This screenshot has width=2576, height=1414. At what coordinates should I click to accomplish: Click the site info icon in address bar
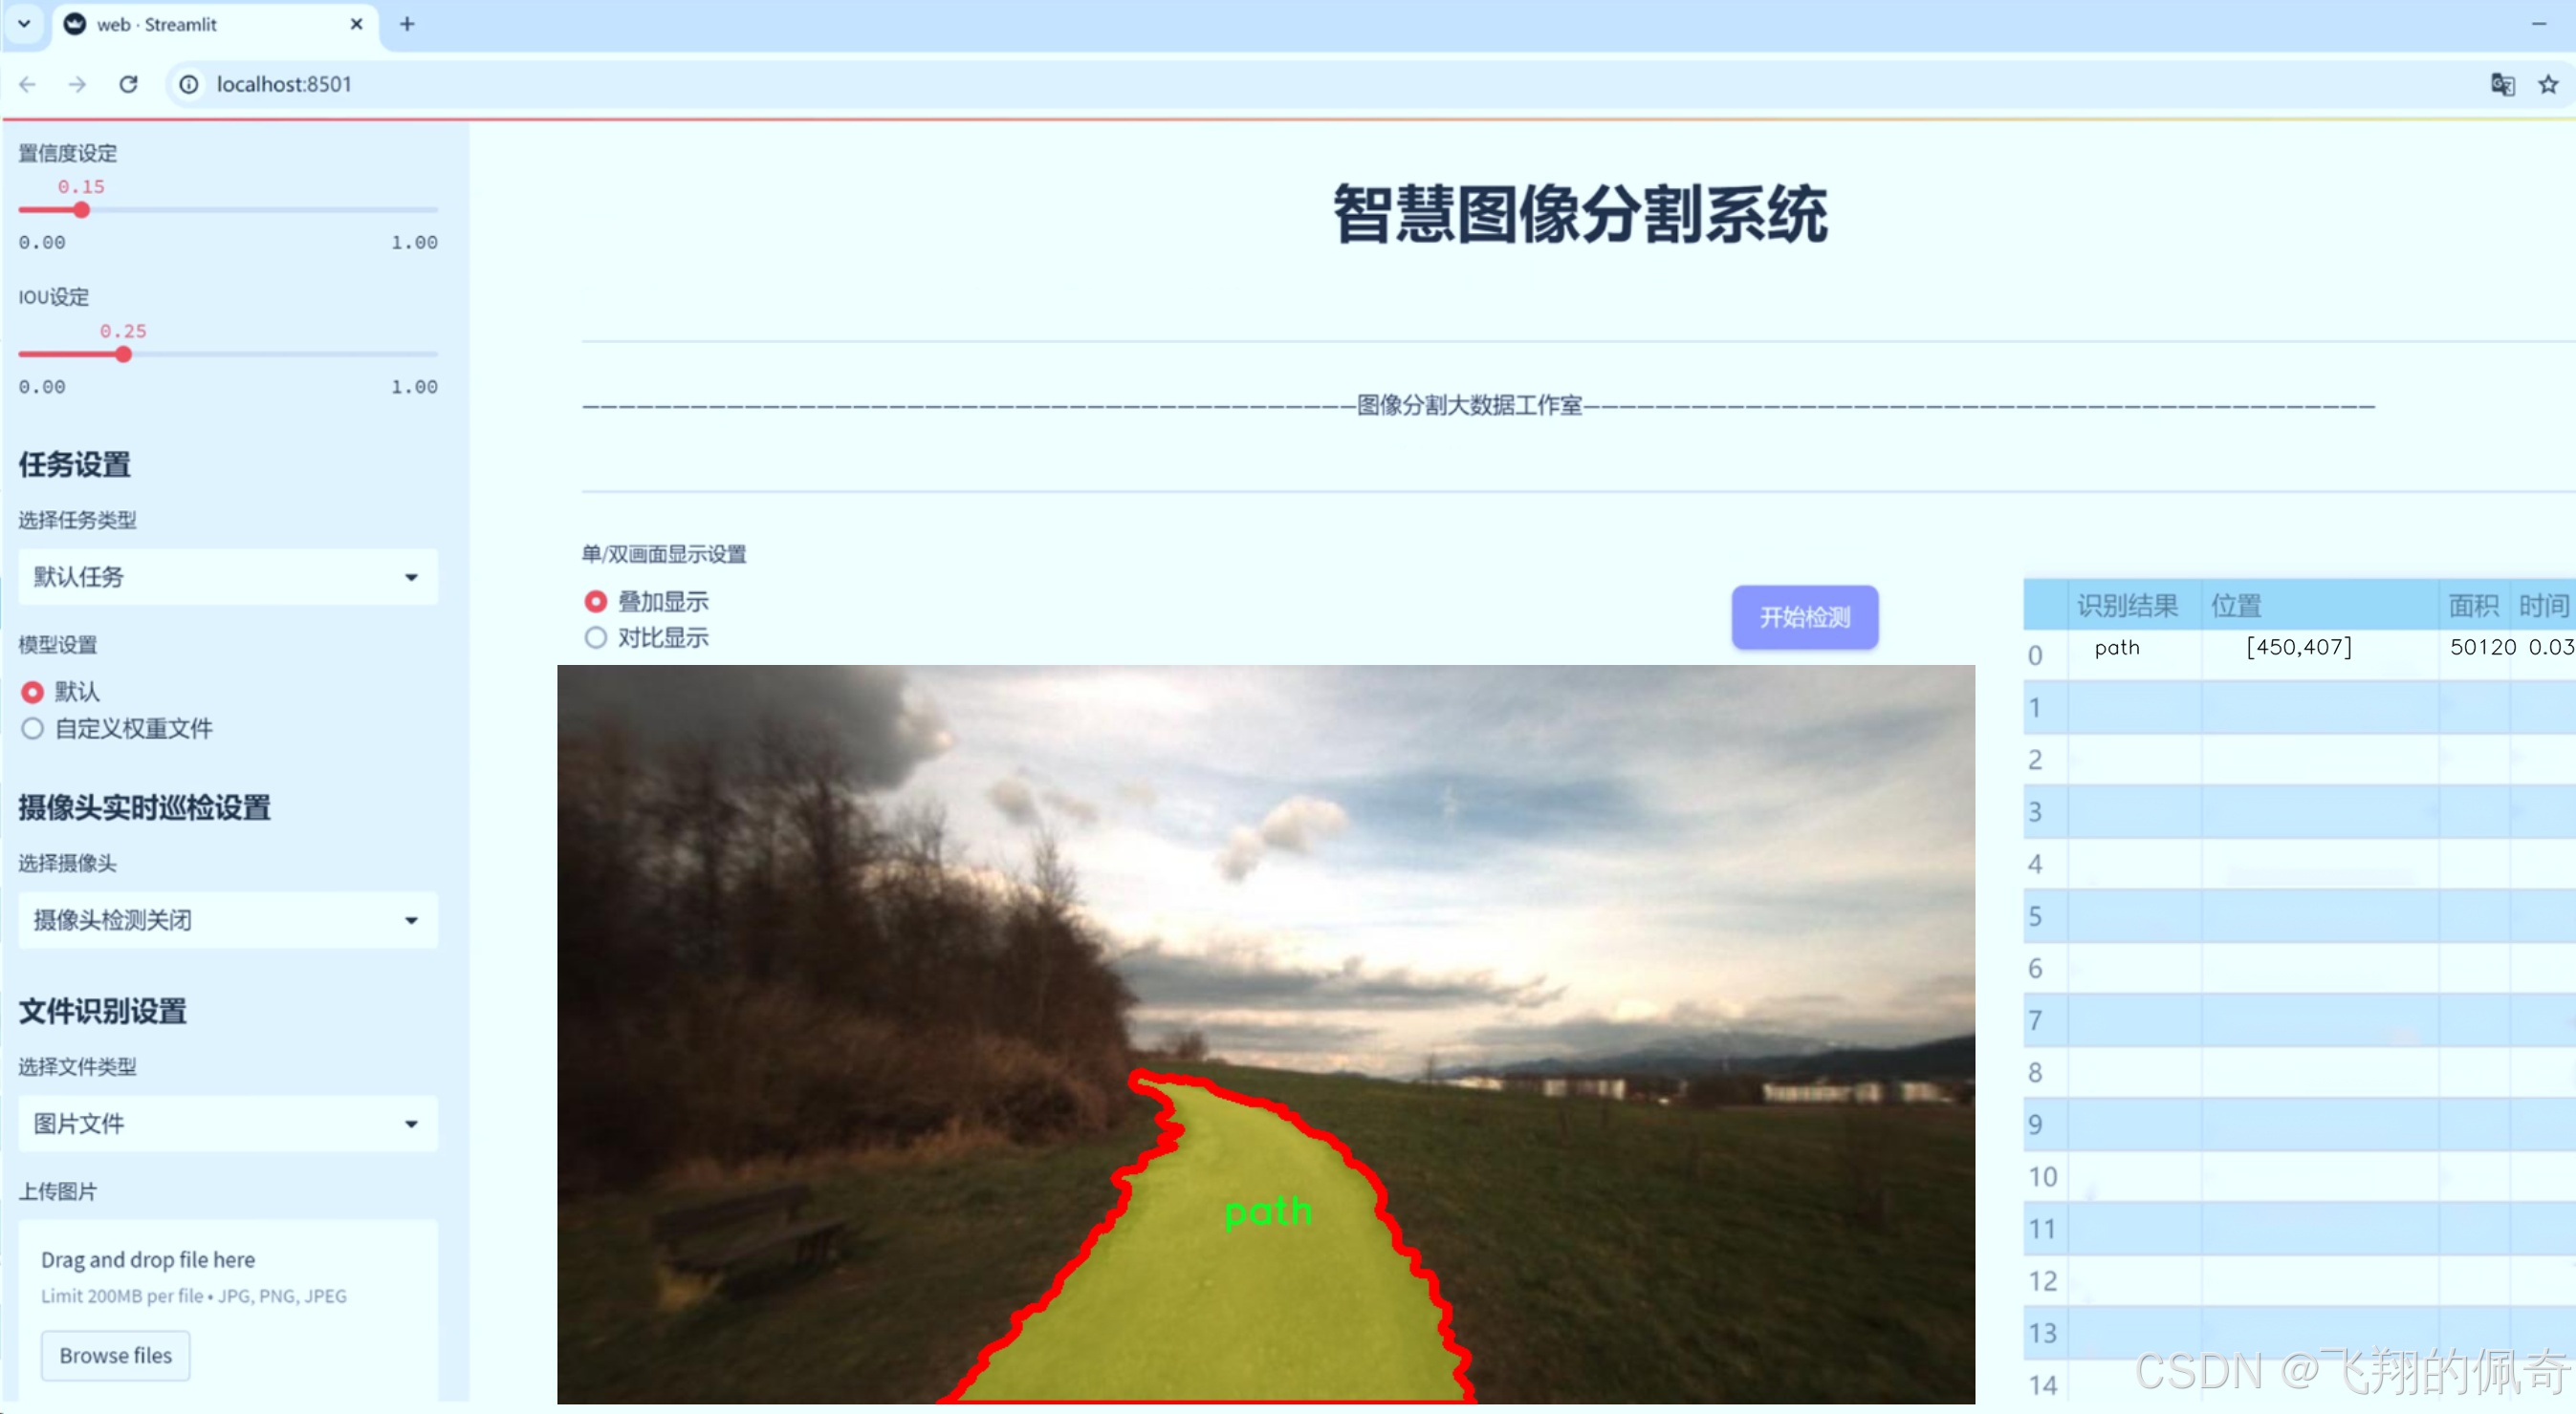click(x=188, y=84)
